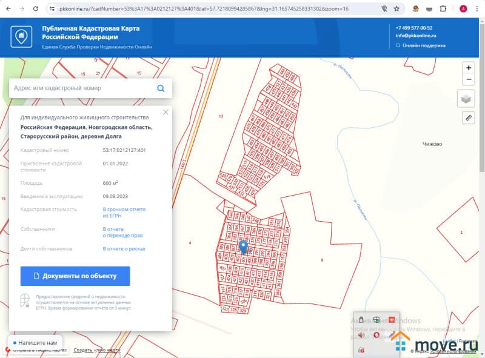Open the red-haired character extension icon
Screen dimensions: 485x358
[x=416, y=9]
